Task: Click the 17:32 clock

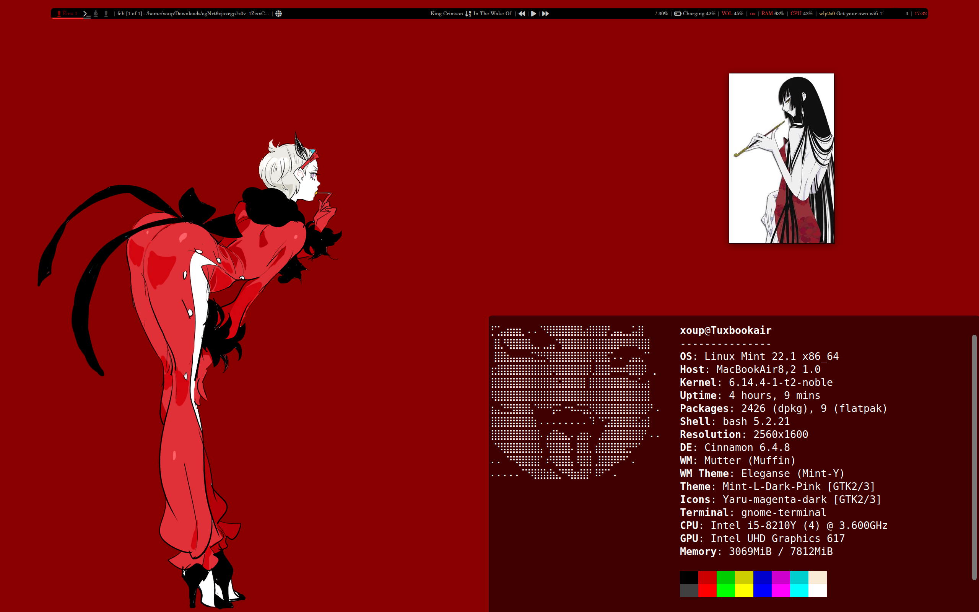Action: [x=920, y=14]
